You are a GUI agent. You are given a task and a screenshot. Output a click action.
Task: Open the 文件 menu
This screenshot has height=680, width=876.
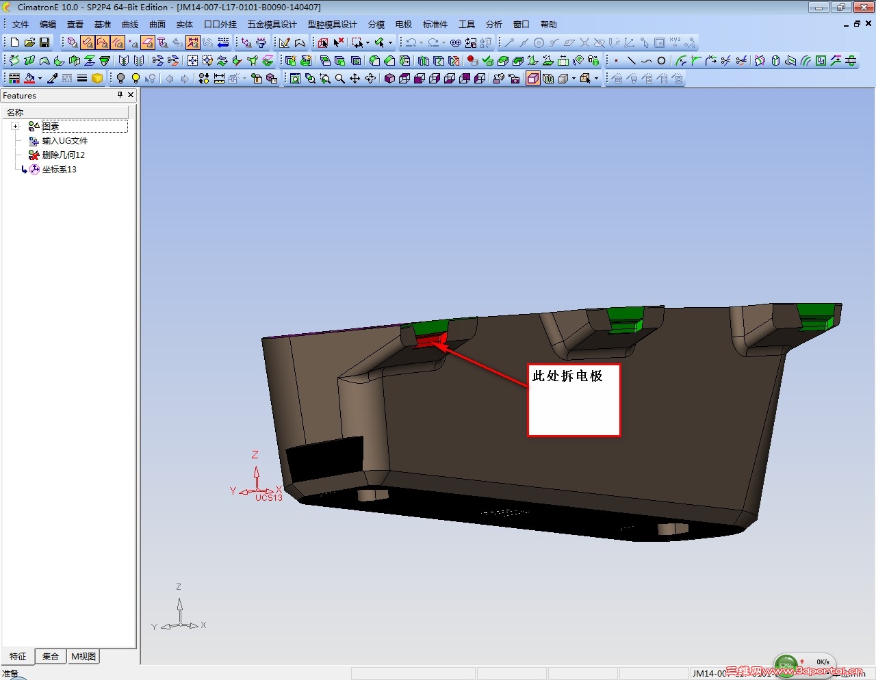pos(21,25)
